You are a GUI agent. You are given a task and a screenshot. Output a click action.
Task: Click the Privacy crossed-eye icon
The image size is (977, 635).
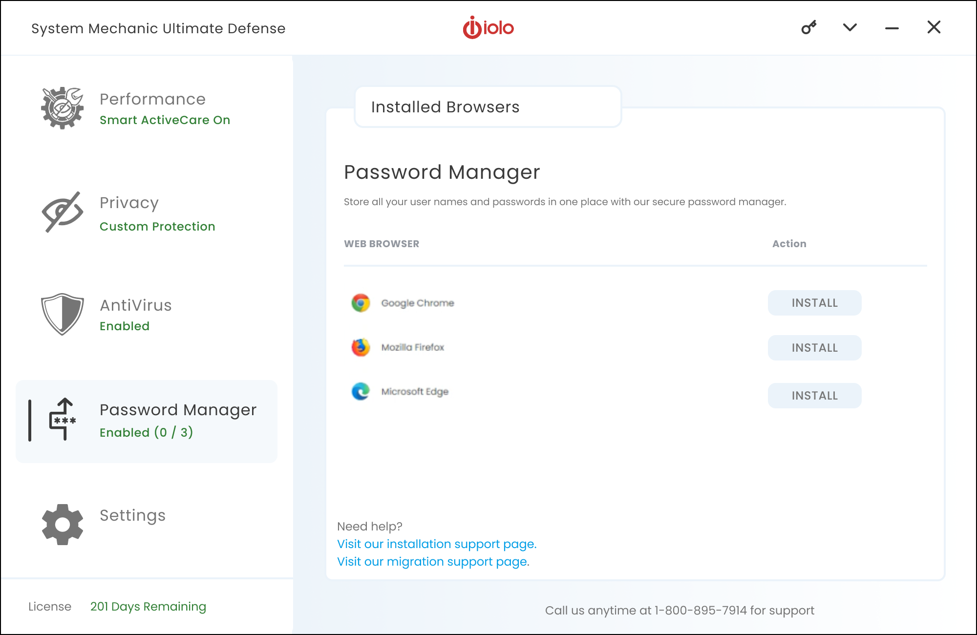tap(62, 212)
